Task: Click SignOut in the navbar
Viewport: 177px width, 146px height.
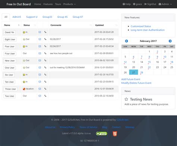Action: click(150, 4)
